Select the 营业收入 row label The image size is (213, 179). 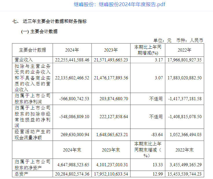click(x=24, y=60)
